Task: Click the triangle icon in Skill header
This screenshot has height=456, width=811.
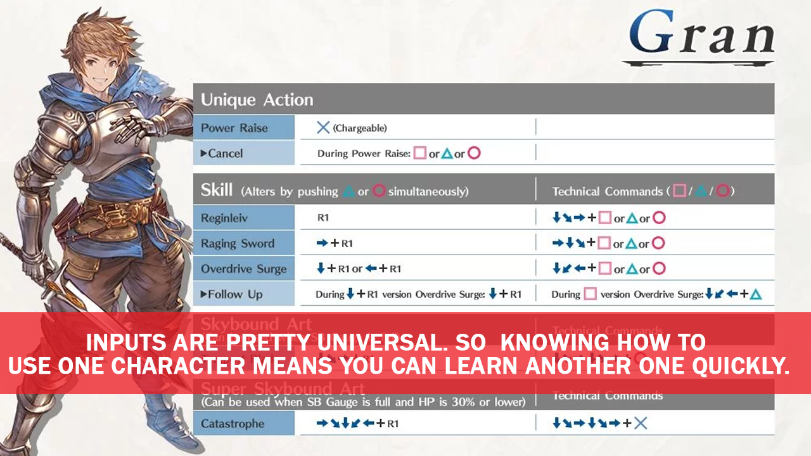Action: 348,191
